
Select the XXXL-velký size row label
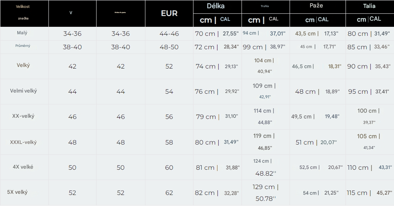click(x=24, y=142)
